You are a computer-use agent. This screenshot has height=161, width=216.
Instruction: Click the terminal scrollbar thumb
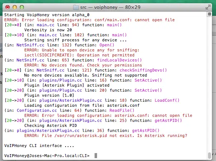(210, 156)
